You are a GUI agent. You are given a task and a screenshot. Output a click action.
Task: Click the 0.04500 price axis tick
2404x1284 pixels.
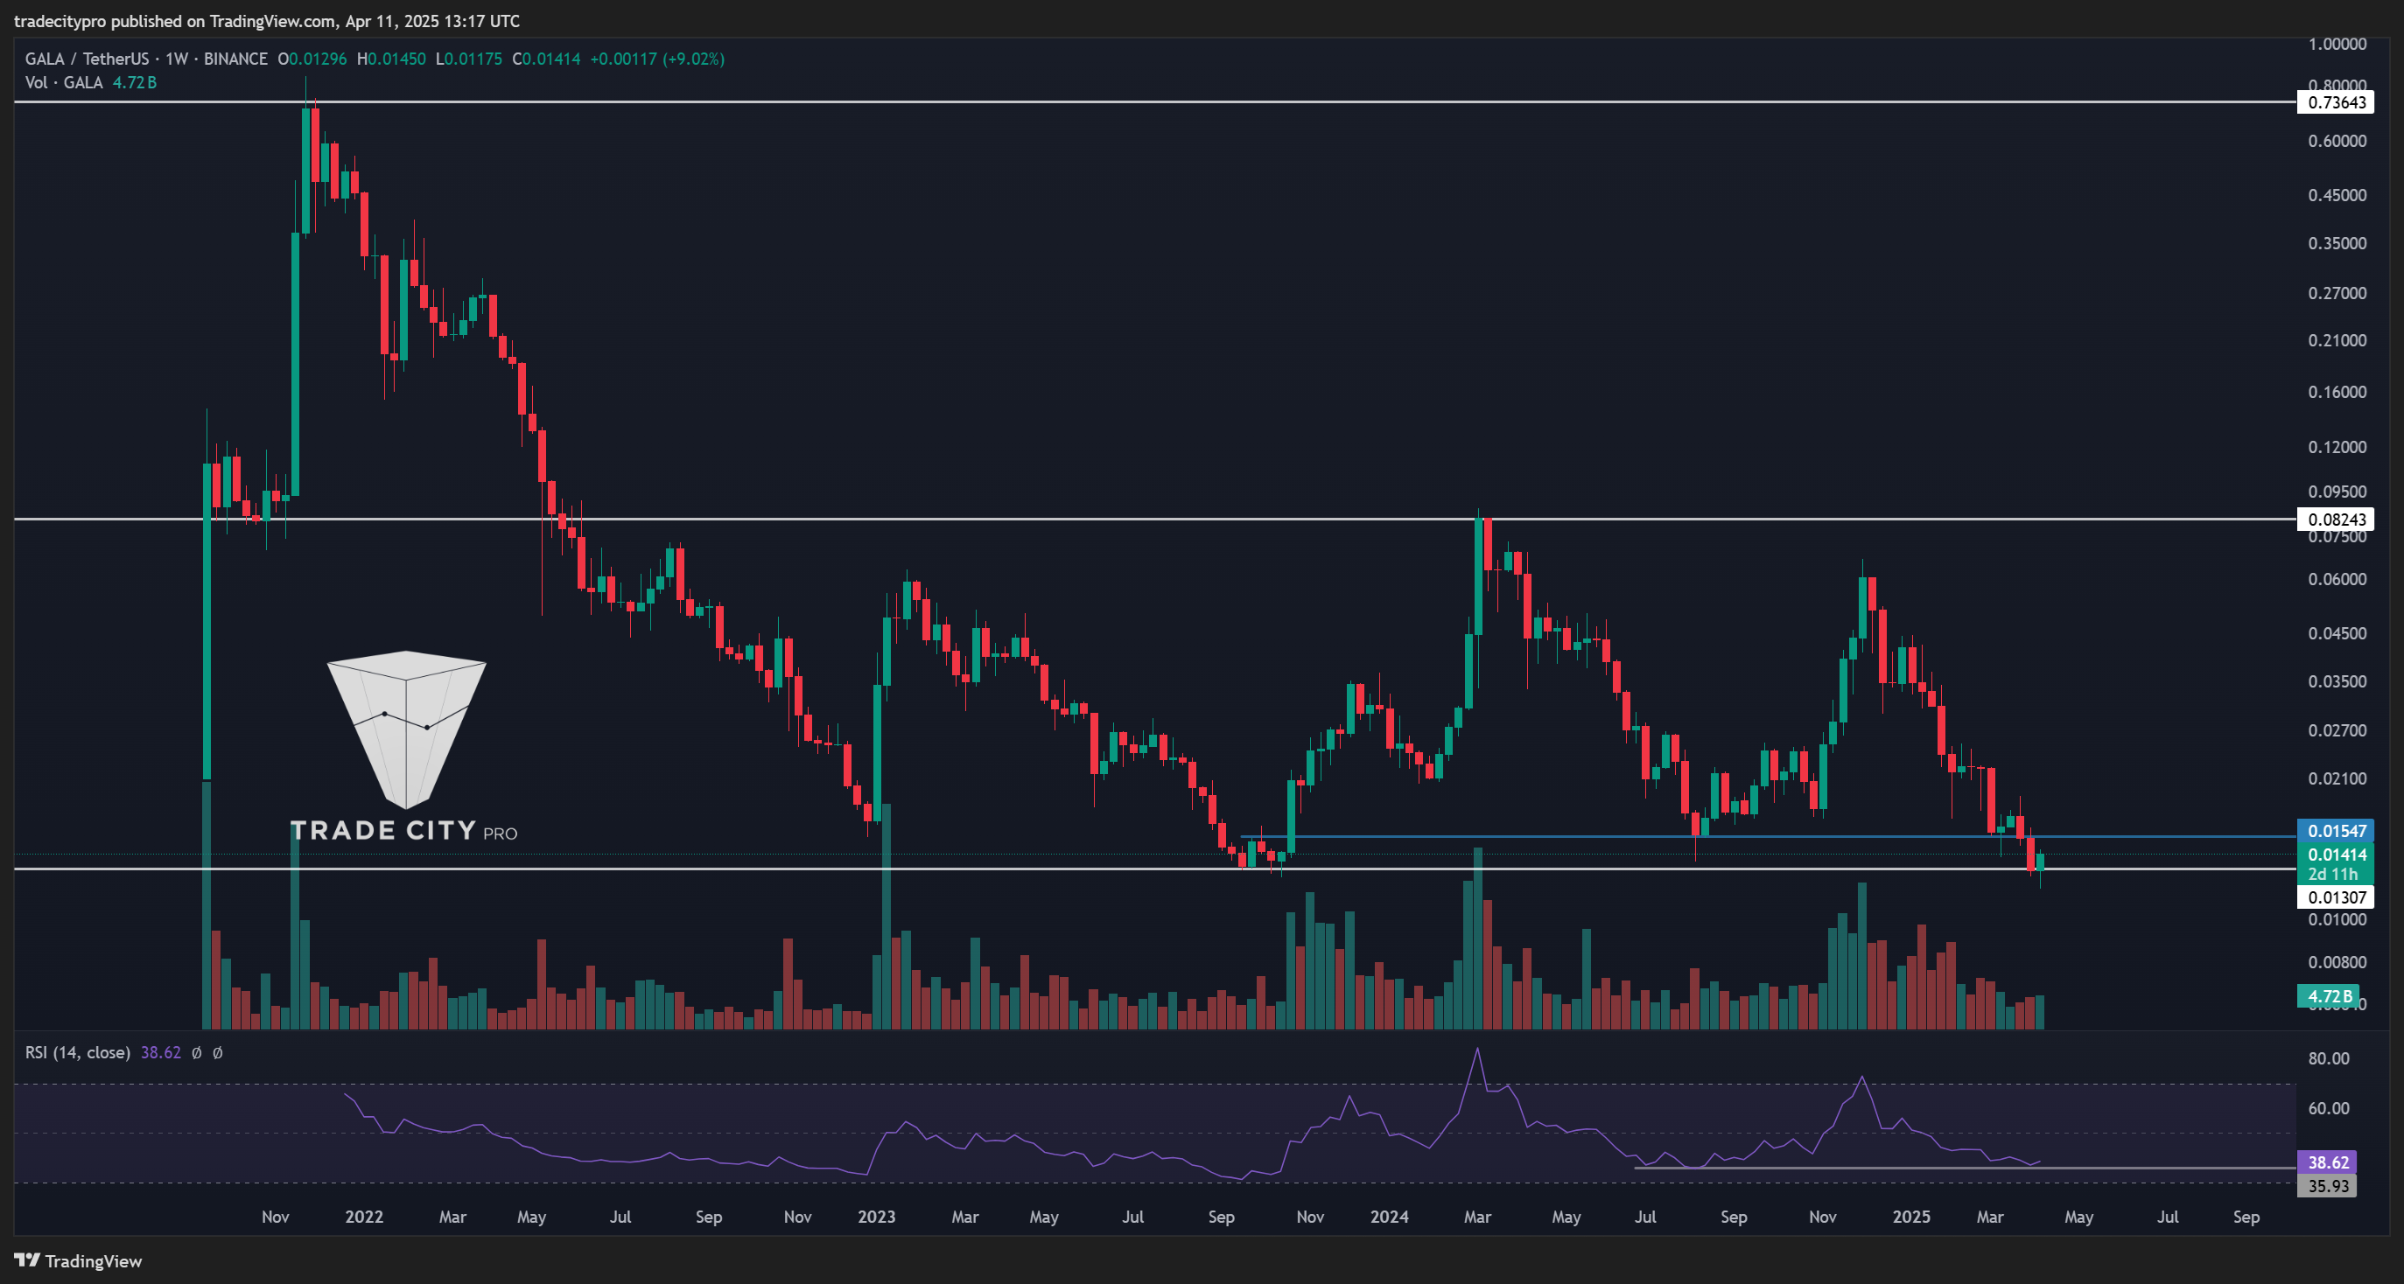[x=2337, y=633]
